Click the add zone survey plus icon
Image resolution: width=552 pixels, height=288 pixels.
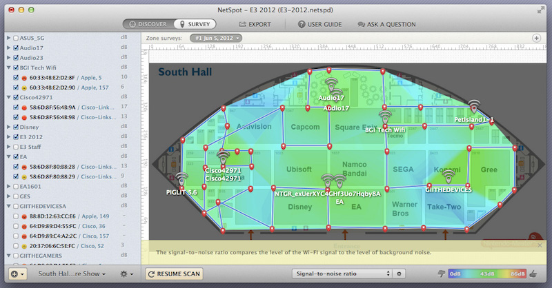click(14, 274)
